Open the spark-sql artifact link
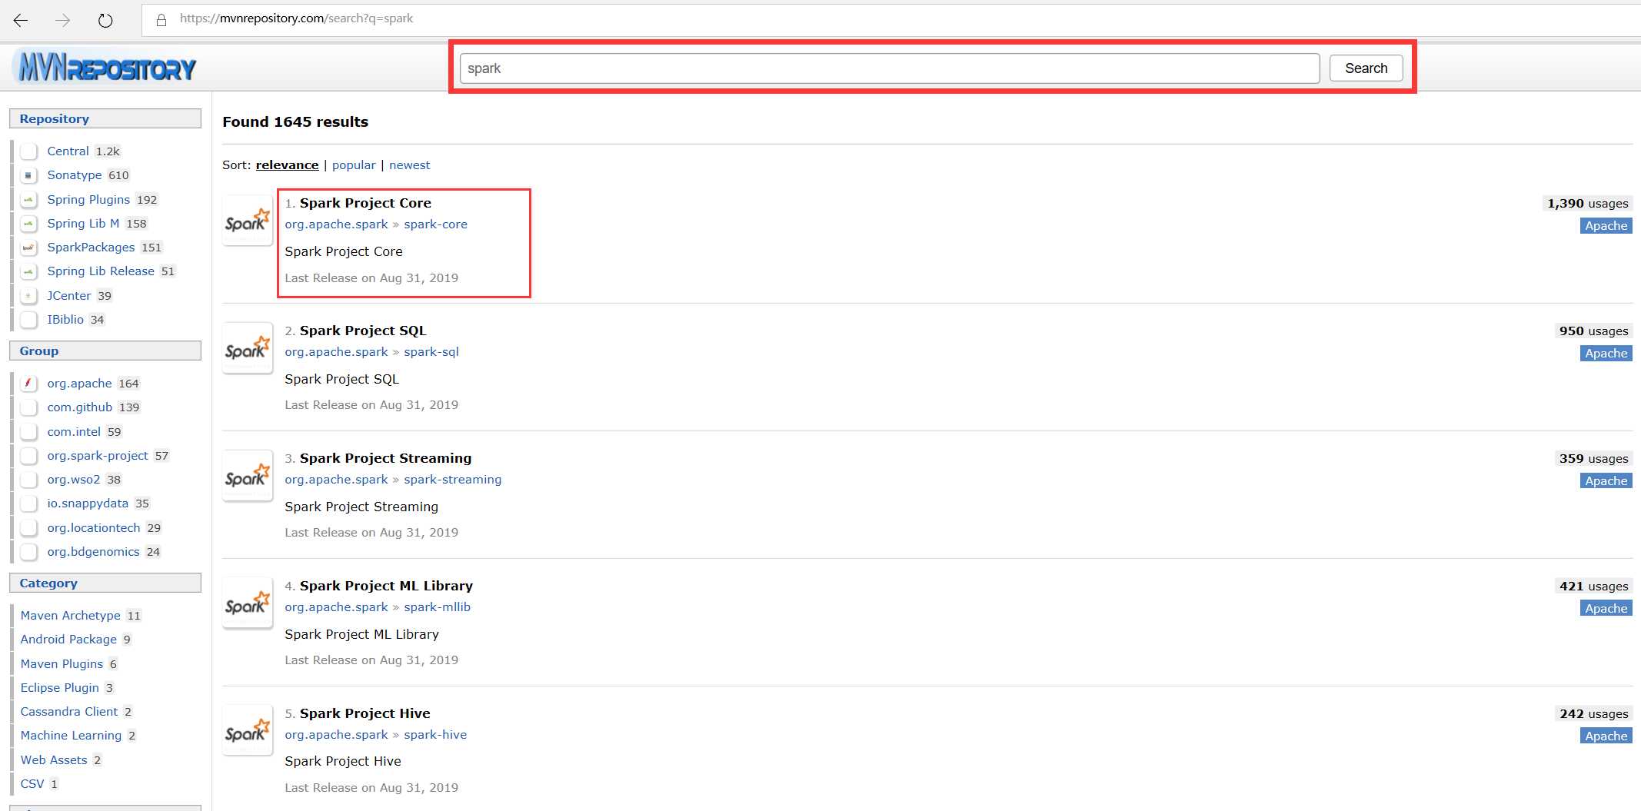 (x=431, y=352)
